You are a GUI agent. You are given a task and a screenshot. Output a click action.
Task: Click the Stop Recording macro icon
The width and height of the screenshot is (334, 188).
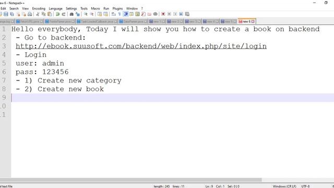(x=169, y=14)
